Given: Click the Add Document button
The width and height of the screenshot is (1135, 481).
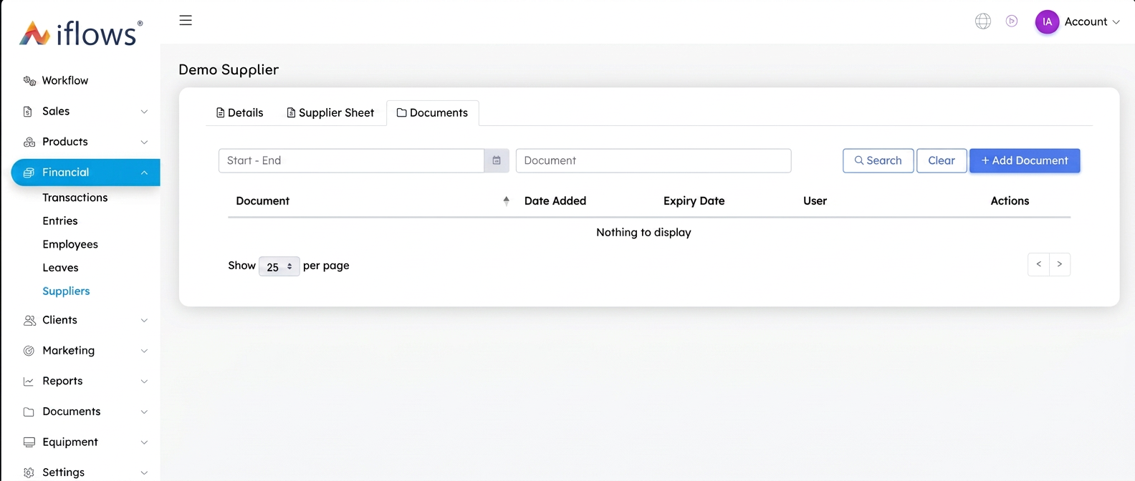Looking at the screenshot, I should coord(1025,160).
